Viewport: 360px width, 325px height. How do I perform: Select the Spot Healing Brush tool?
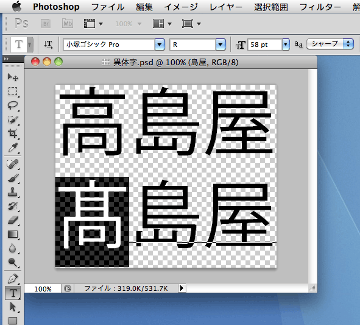pos(13,164)
